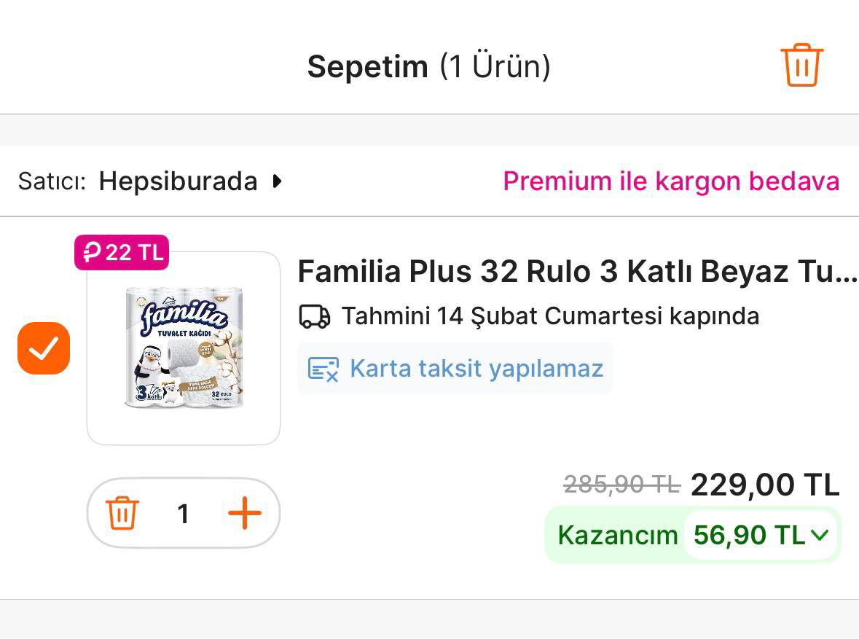Expand the Kazancım 56,90 TL chevron
Viewport: 859px width, 639px height.
click(x=820, y=536)
